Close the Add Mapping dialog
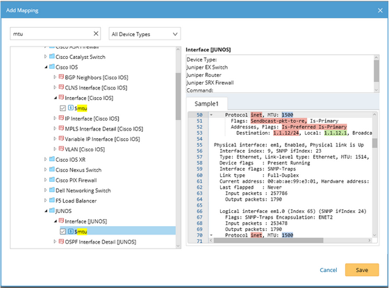Screen dimensions: 389x288 tap(380, 10)
